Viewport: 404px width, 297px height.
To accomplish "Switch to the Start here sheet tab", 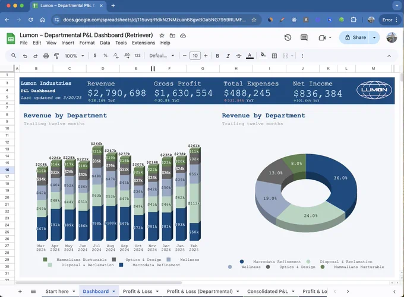I will pyautogui.click(x=57, y=291).
